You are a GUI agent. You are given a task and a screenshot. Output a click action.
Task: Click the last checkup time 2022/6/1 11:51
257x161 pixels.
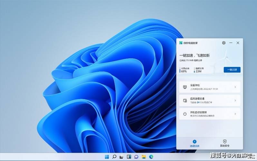[x=204, y=89]
